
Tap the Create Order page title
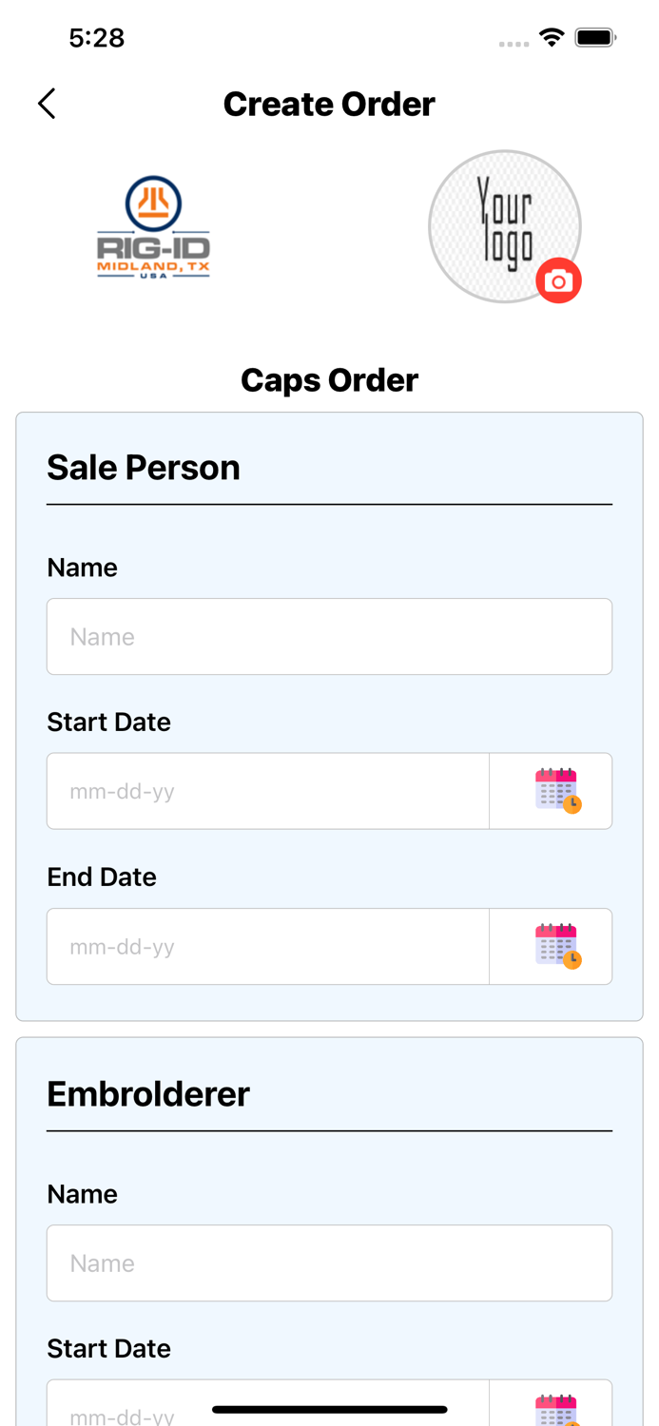[x=329, y=104]
